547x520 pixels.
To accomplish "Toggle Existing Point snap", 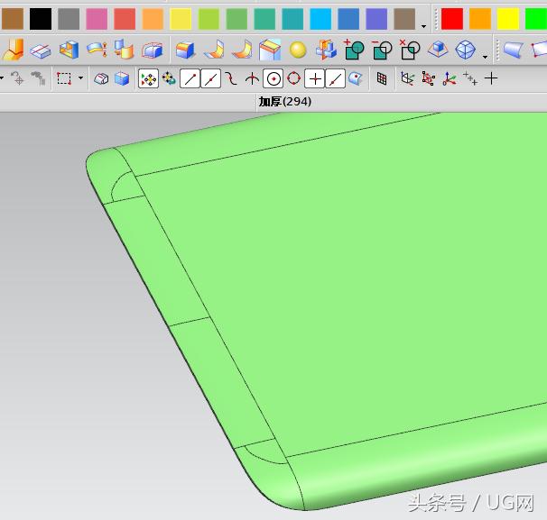I will coord(315,78).
